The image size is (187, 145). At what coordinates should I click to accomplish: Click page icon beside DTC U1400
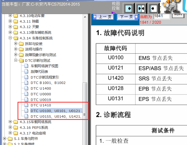tap(26, 88)
